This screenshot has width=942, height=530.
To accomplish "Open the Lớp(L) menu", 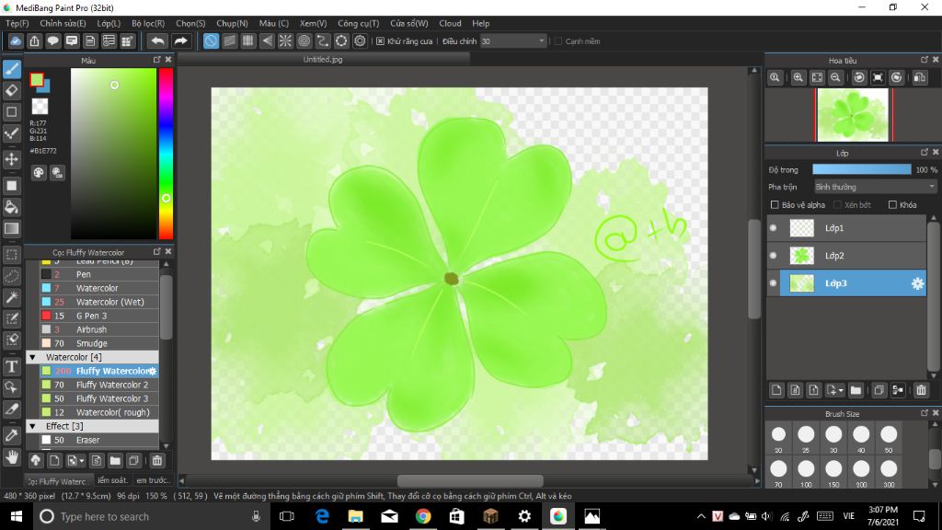I will click(109, 23).
